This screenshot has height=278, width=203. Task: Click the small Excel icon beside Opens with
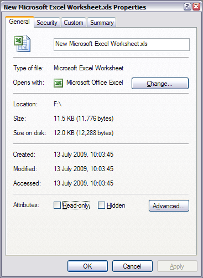pyautogui.click(x=58, y=83)
